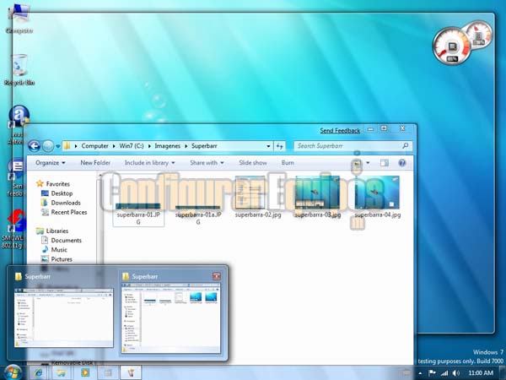506x380 pixels.
Task: Click New Folder in the toolbar
Action: click(95, 163)
